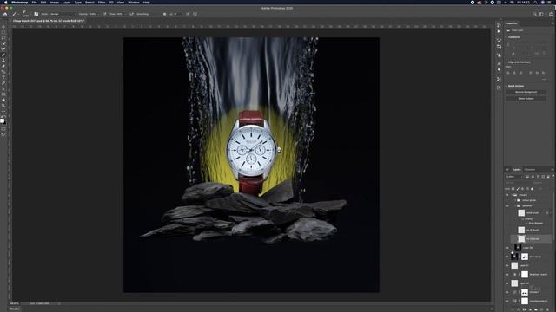Click Add layer style fx icon

[x=518, y=309]
